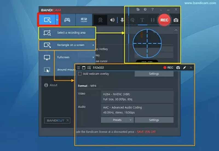
Task: Select the Around mouse icon
Action: point(47,70)
